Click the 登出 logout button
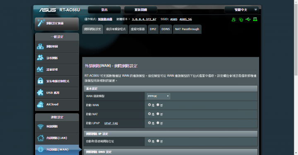This screenshot has width=298, height=155. tap(104, 9)
